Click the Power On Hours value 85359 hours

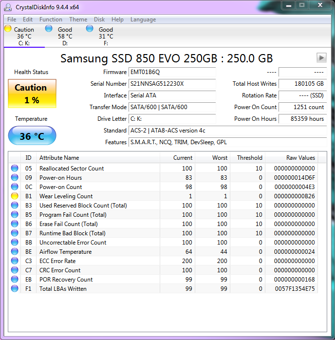pos(302,119)
